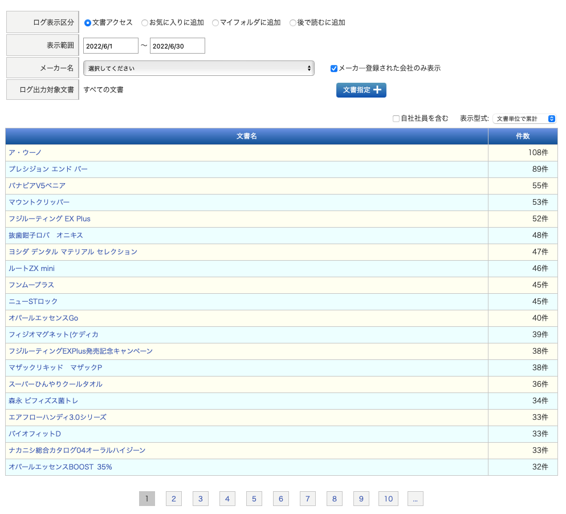This screenshot has width=566, height=514.
Task: Click the start date field 2022/6/1
Action: tap(111, 46)
